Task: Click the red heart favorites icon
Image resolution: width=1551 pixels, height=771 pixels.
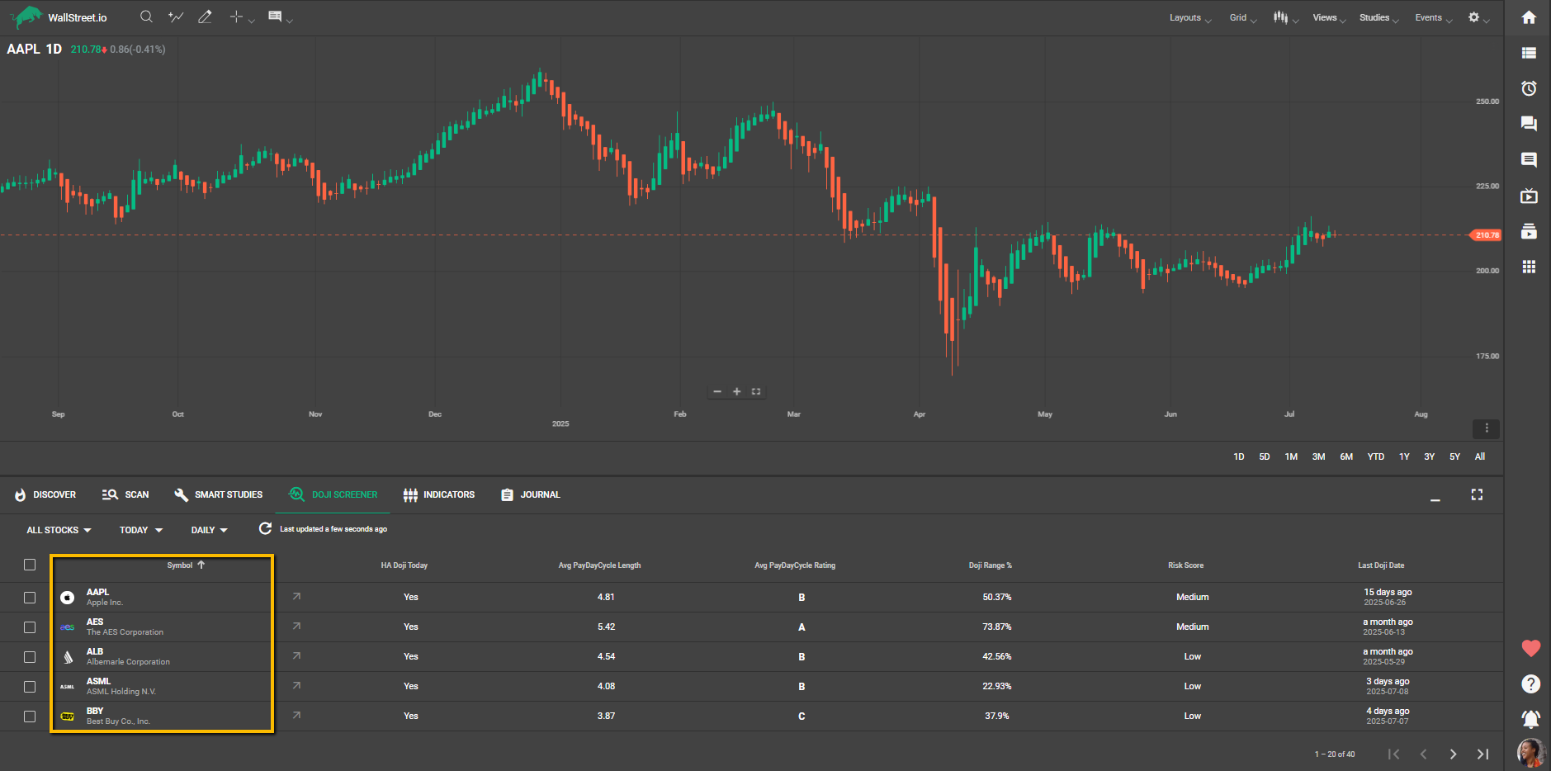Action: click(x=1530, y=648)
